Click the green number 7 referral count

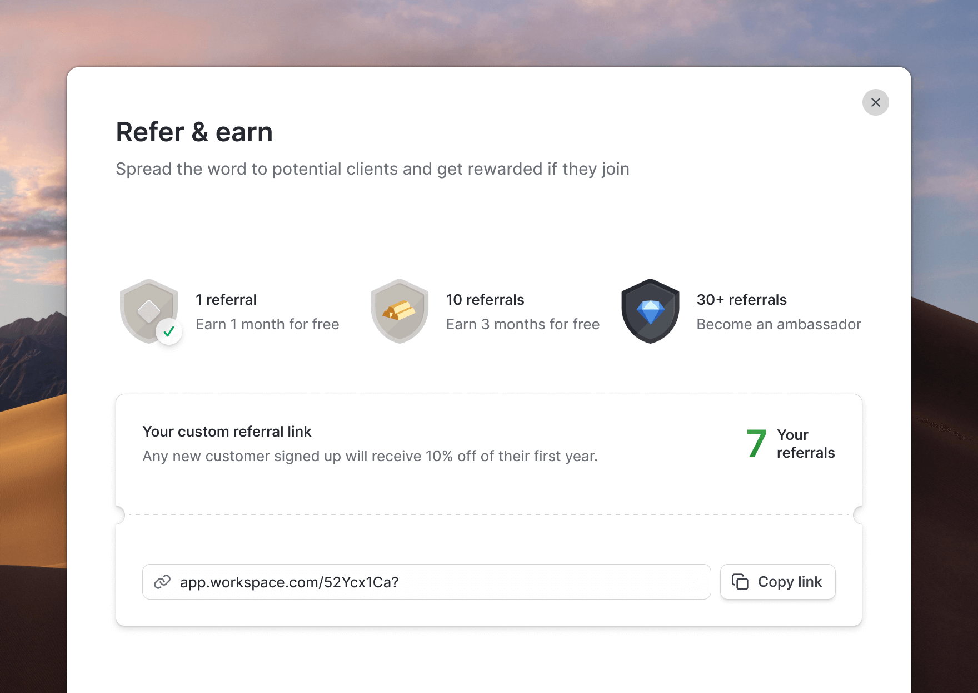click(x=756, y=444)
